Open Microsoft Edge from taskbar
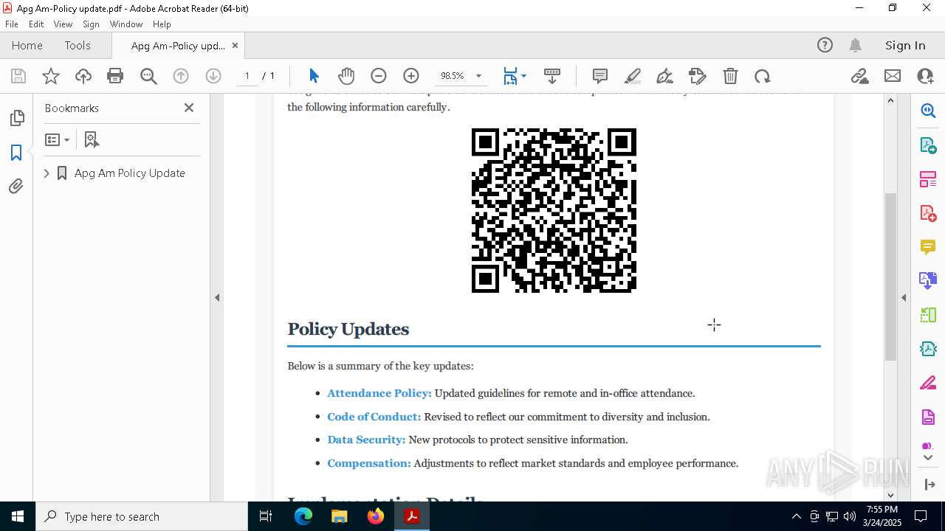This screenshot has height=531, width=945. [303, 516]
